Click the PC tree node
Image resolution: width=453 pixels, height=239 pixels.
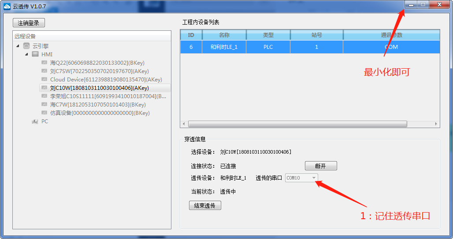coord(45,121)
